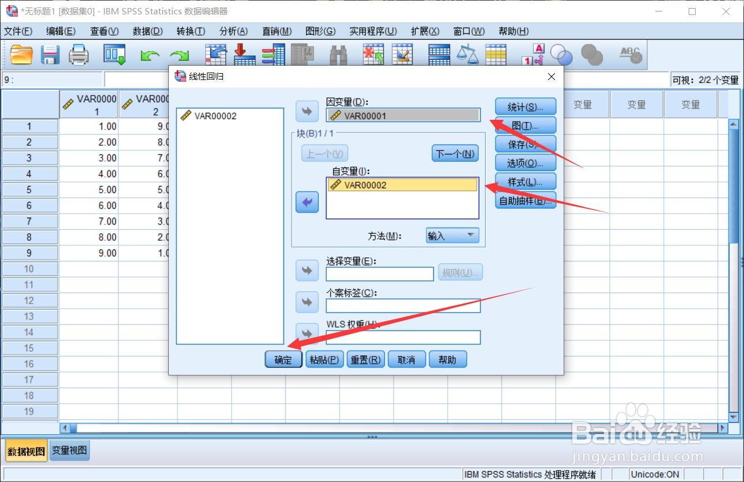The width and height of the screenshot is (744, 482).
Task: Click arrow button beside the 个案标签 field
Action: [307, 302]
